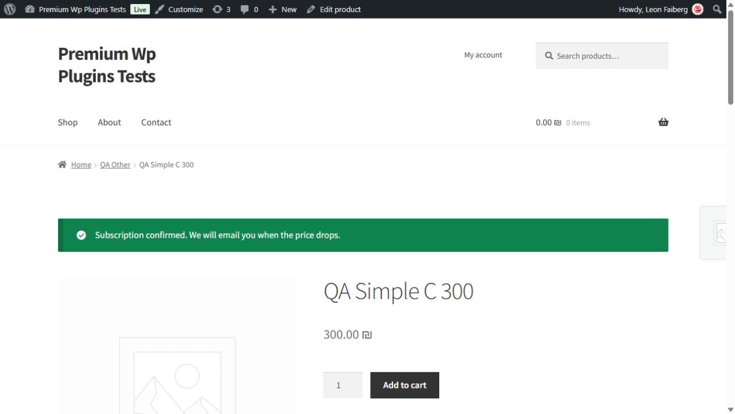Click the plus icon beside New
This screenshot has width=735, height=414.
click(x=273, y=9)
